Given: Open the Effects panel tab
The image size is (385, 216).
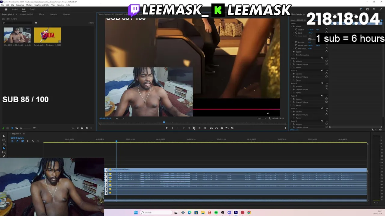Looking at the screenshot, I should pos(42,14).
